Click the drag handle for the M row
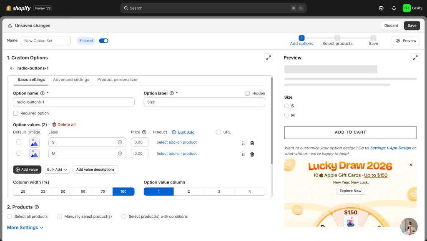Screen dimensions: 427x241 click(243, 154)
